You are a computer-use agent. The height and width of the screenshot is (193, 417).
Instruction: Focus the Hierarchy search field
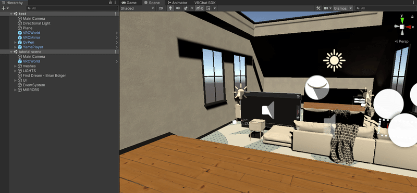click(x=72, y=8)
